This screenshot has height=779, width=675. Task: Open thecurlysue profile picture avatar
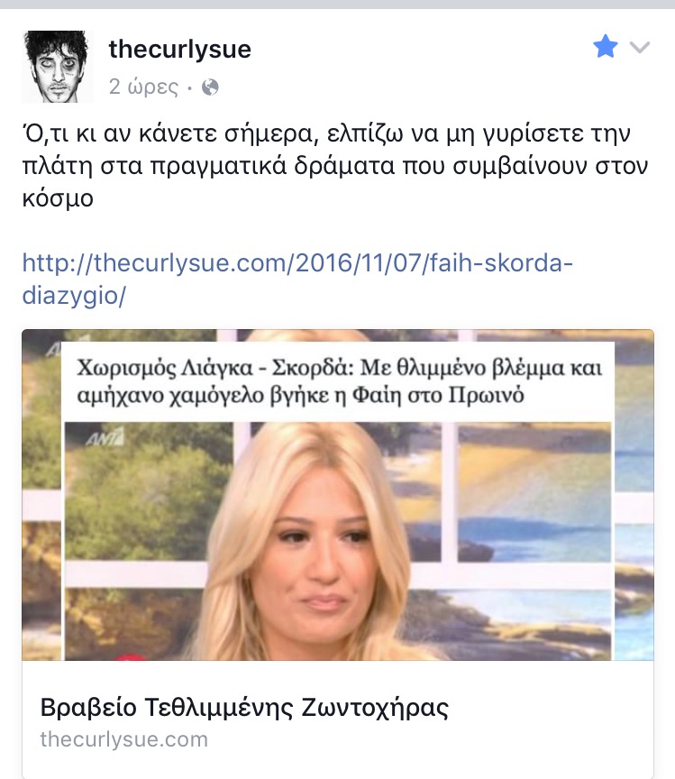click(x=58, y=66)
